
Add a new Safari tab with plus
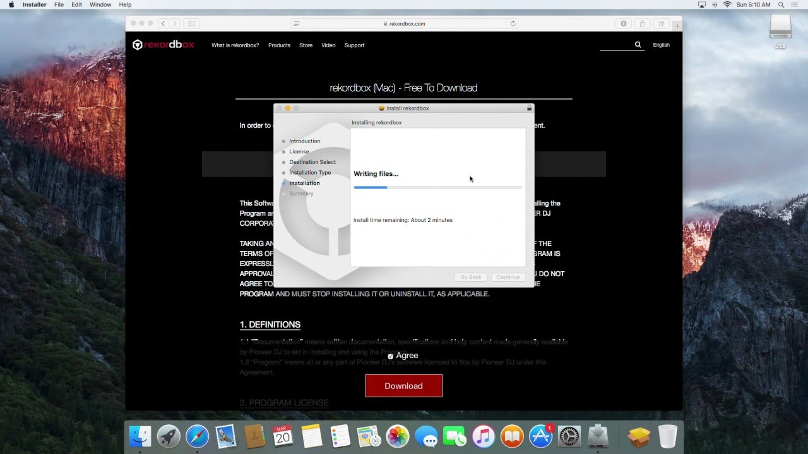click(677, 26)
